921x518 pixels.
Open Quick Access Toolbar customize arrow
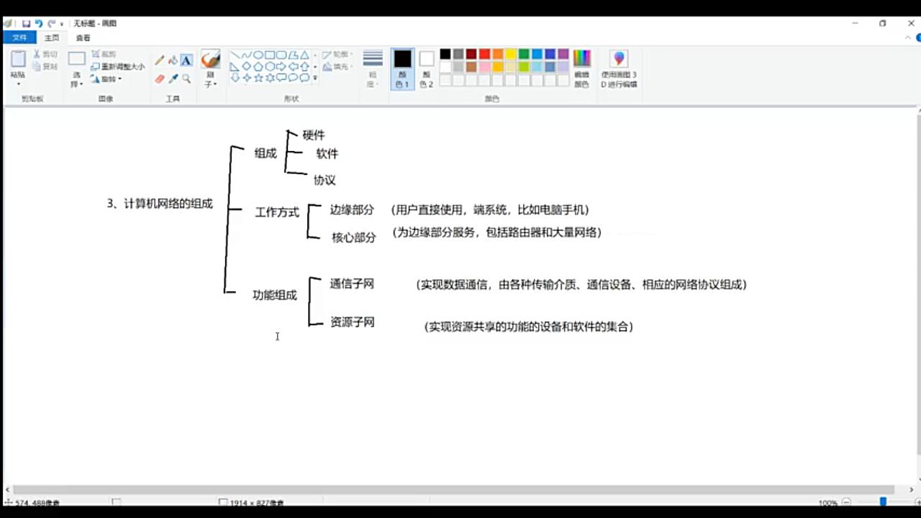62,24
